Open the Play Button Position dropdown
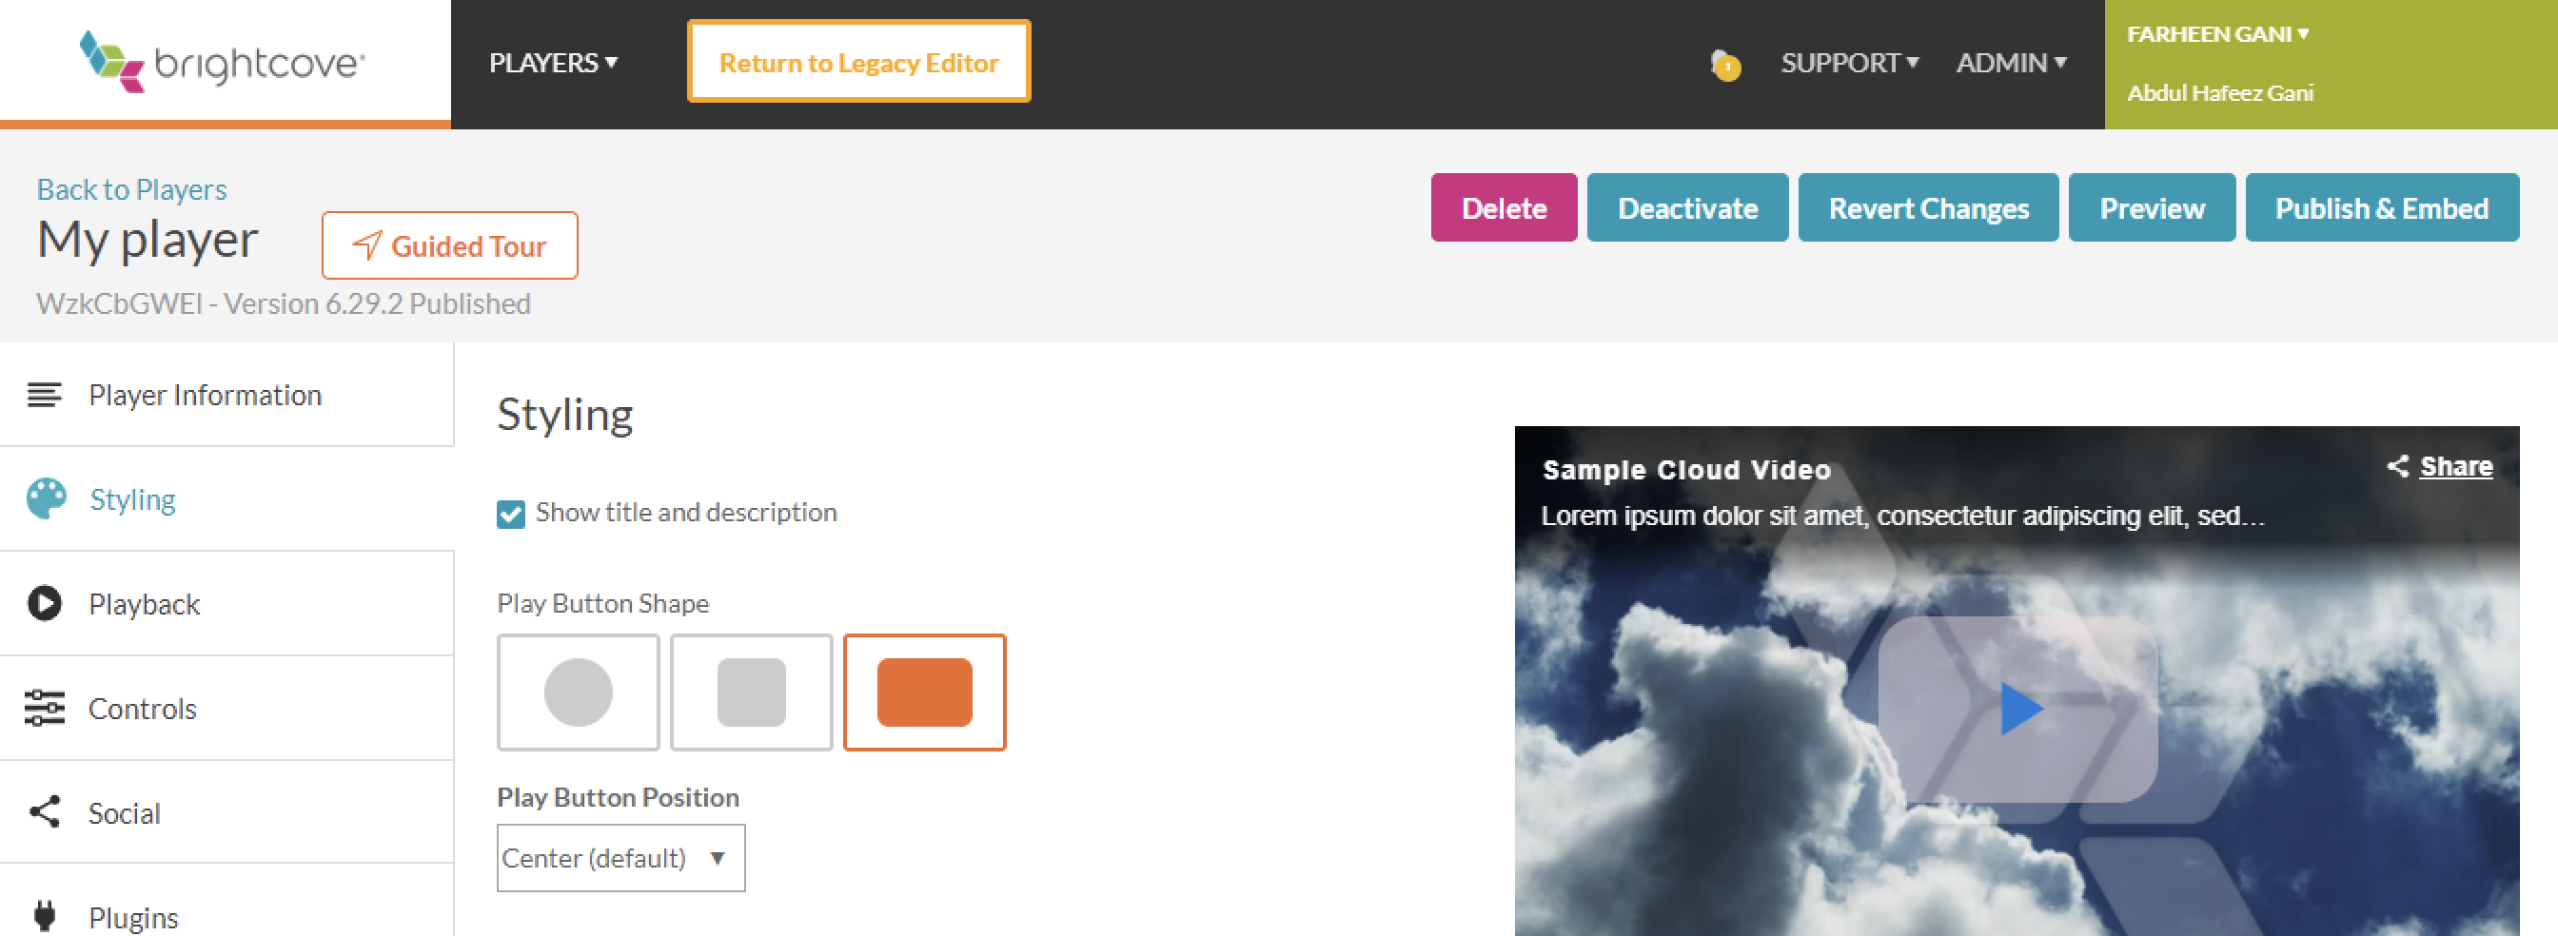 point(620,858)
